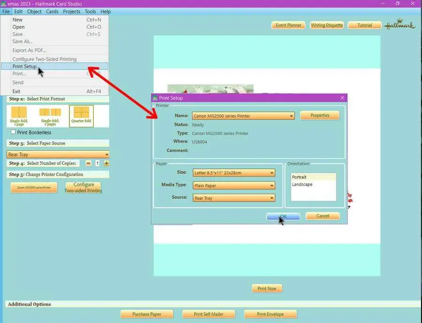Select Portrait orientation
Viewport: 422px width, 323px height.
click(313, 177)
